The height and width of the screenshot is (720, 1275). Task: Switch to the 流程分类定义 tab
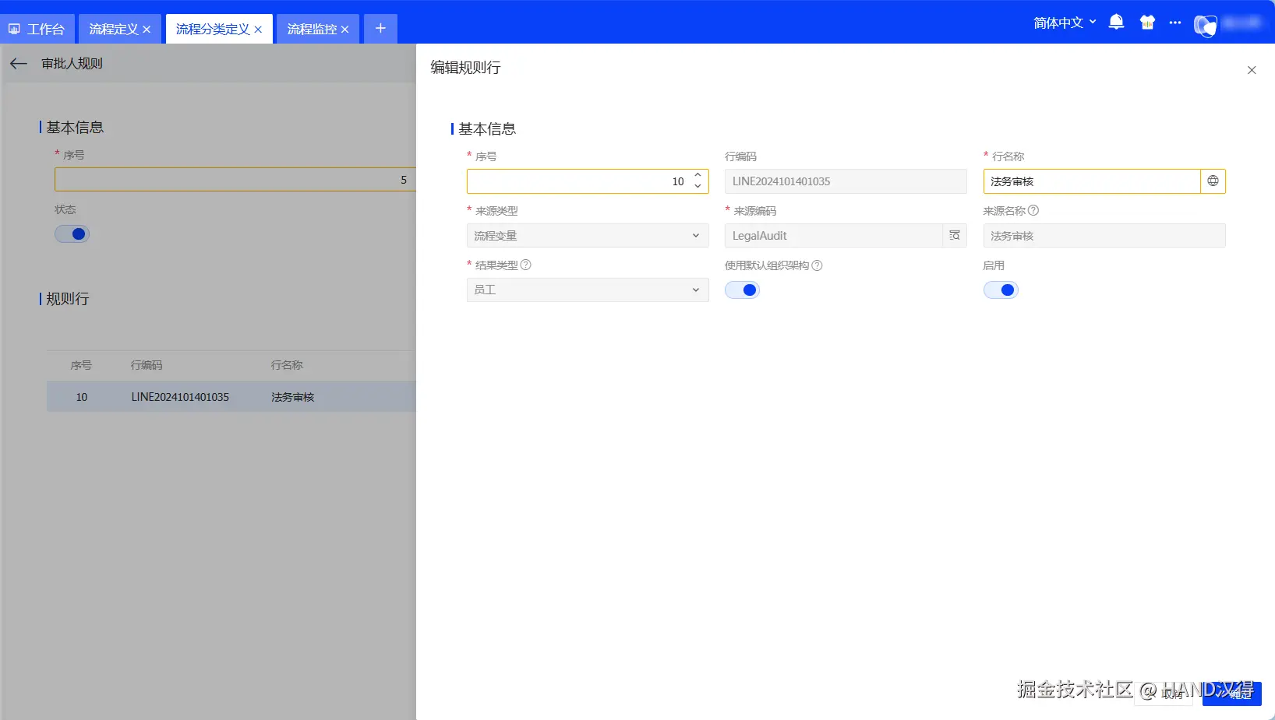(x=213, y=29)
